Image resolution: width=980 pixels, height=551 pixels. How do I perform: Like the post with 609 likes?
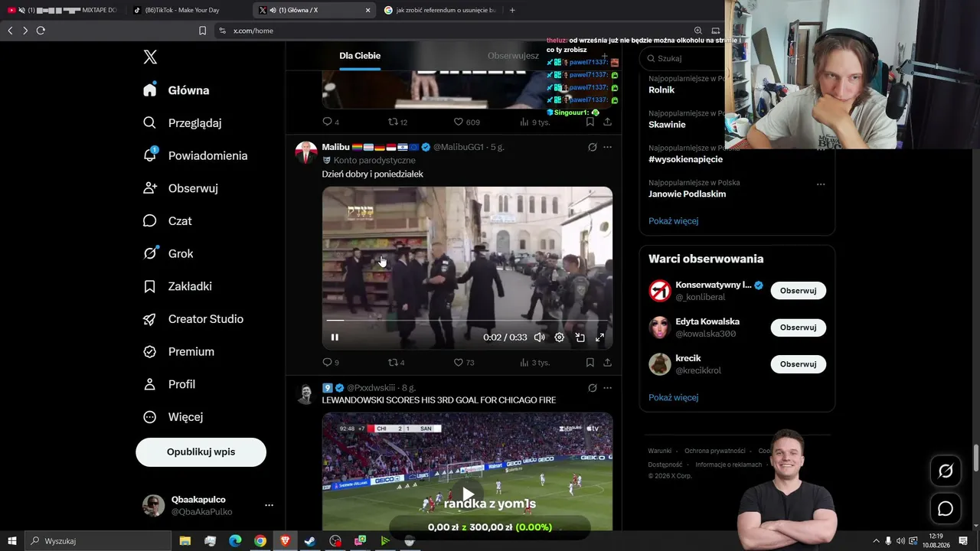(x=466, y=122)
